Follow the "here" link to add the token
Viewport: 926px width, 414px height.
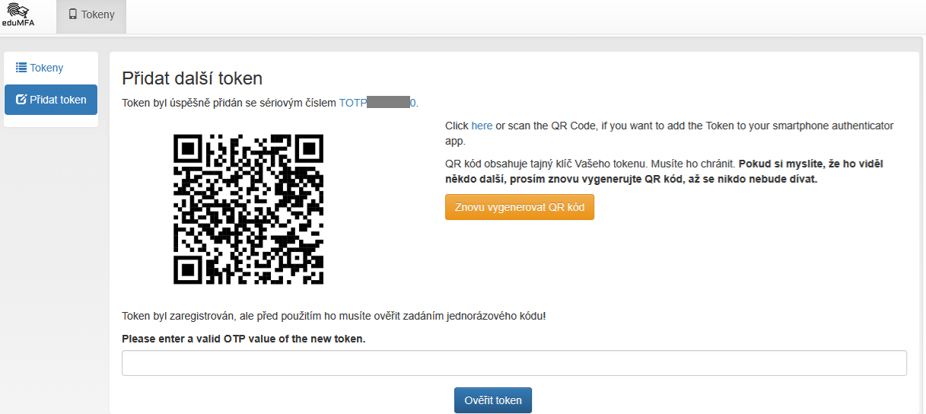(482, 126)
